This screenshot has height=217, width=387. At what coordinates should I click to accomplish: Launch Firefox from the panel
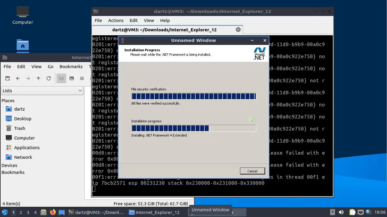coord(53,212)
